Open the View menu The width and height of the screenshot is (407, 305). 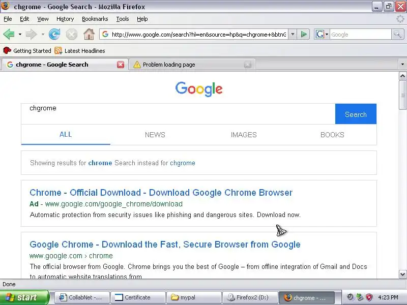(x=43, y=19)
